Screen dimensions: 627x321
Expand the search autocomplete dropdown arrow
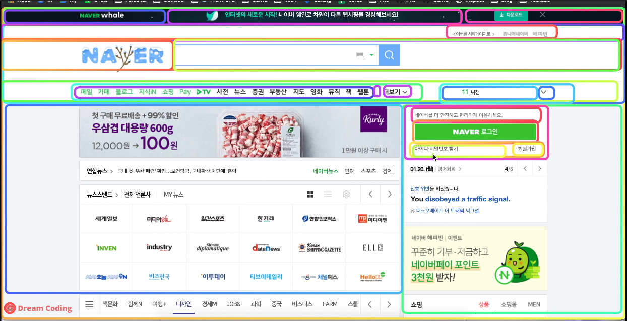(x=372, y=55)
